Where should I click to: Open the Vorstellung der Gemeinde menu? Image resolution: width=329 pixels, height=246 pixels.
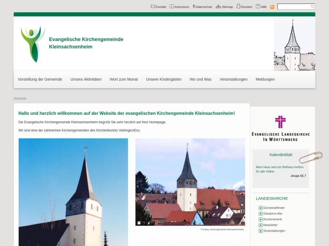[40, 79]
